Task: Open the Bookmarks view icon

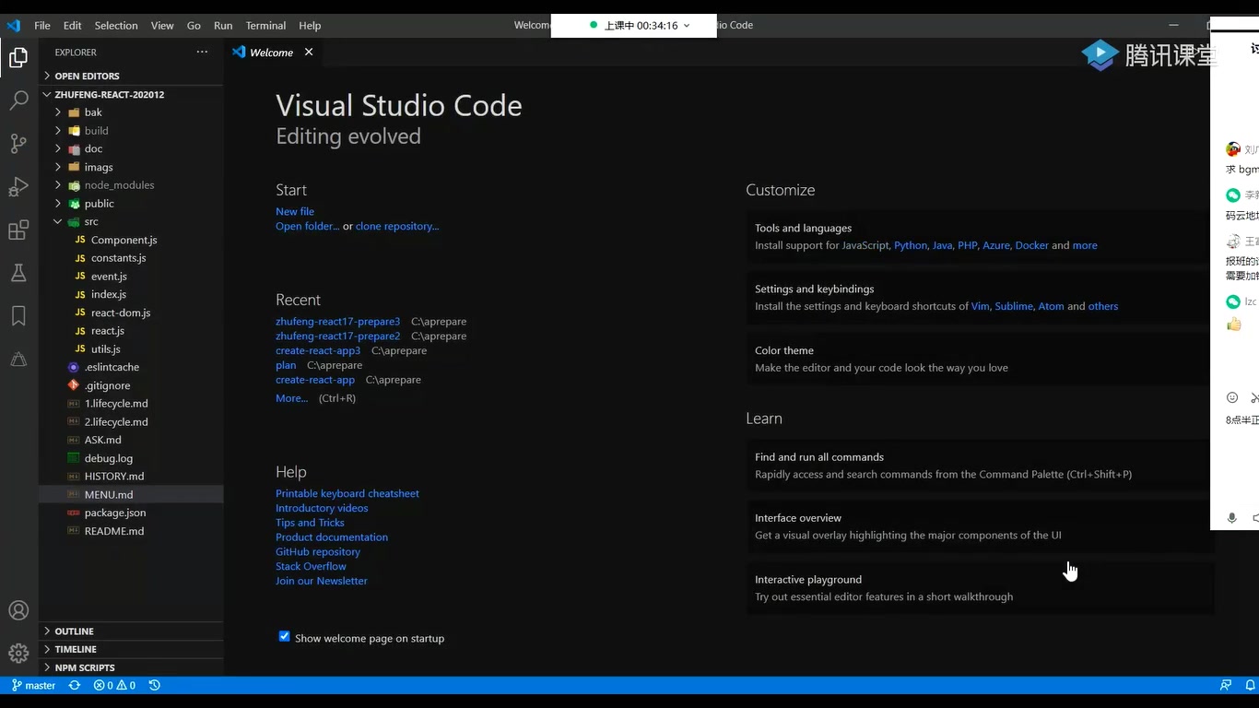Action: [18, 316]
